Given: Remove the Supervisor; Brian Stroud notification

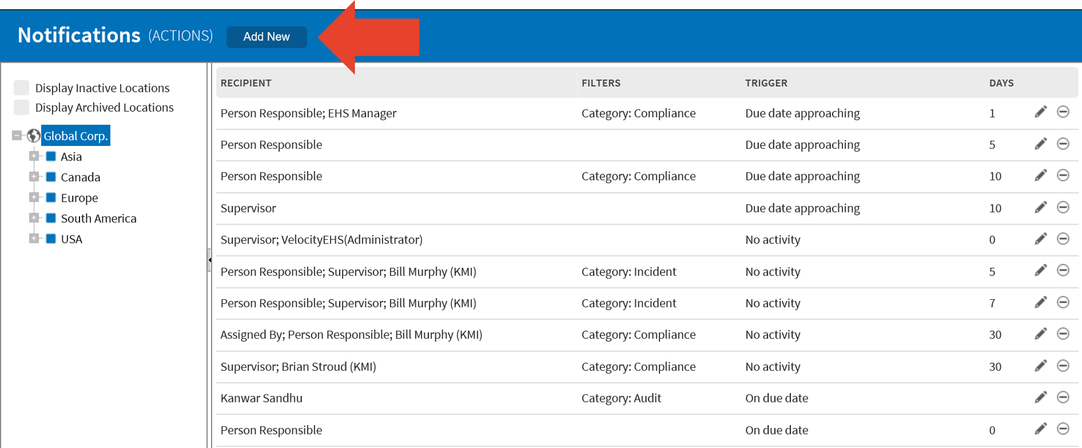Looking at the screenshot, I should 1063,366.
